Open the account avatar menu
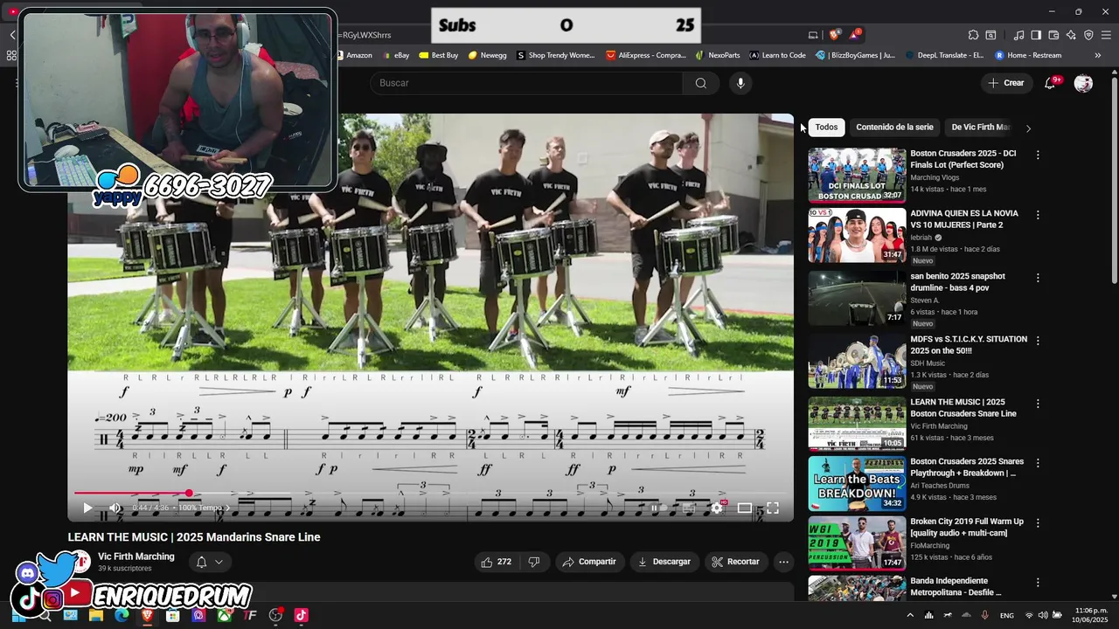The image size is (1119, 629). pyautogui.click(x=1083, y=83)
